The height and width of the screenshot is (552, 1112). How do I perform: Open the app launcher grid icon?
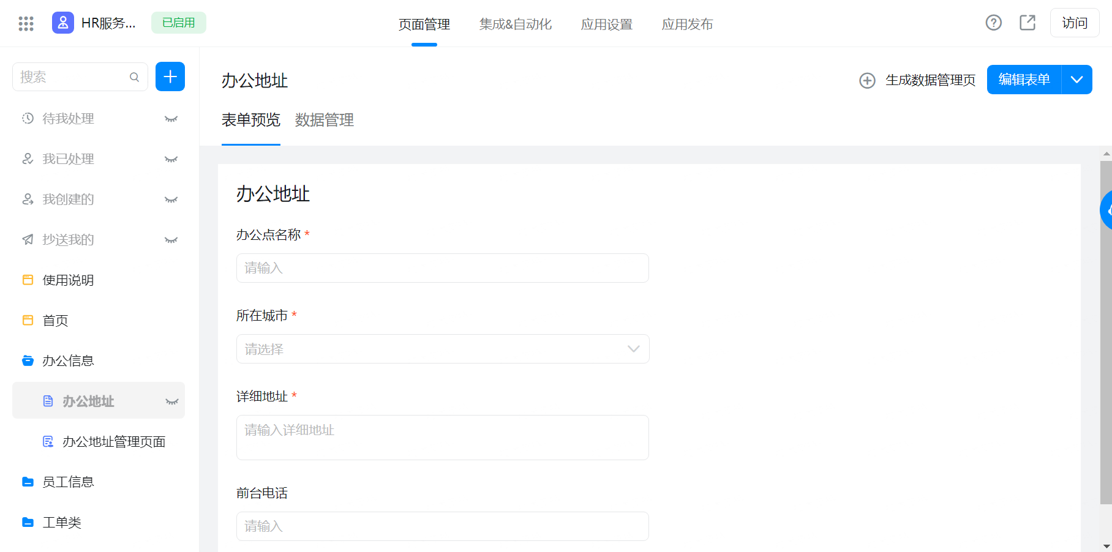[x=26, y=23]
